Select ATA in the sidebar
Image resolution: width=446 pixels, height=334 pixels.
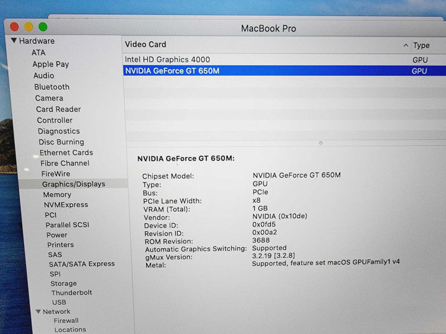pos(38,52)
